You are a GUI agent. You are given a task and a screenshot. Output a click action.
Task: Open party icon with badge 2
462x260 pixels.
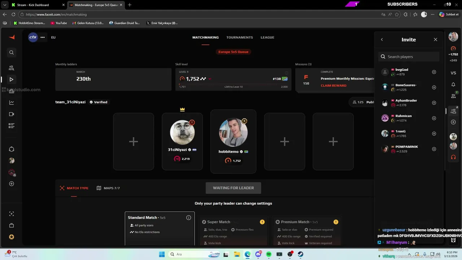[x=454, y=111]
